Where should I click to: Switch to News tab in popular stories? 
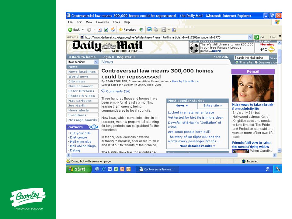[182, 106]
